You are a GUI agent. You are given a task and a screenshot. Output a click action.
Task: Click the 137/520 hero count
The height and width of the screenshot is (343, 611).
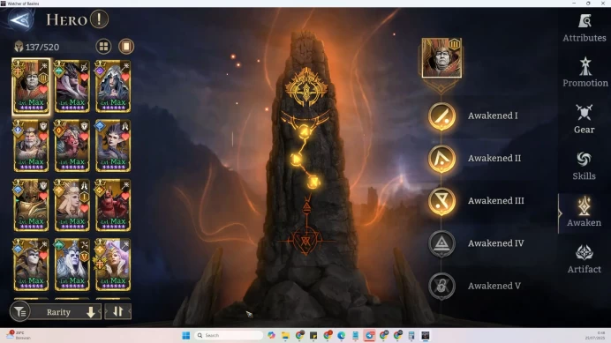click(x=42, y=47)
